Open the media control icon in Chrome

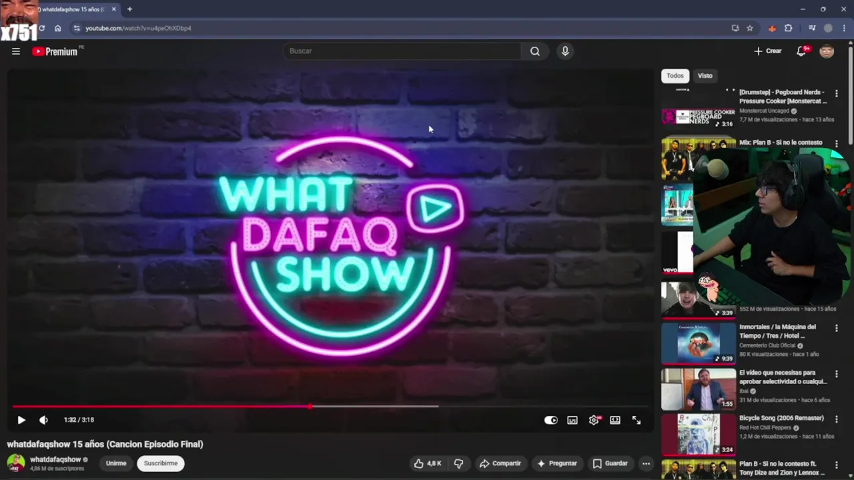[812, 28]
